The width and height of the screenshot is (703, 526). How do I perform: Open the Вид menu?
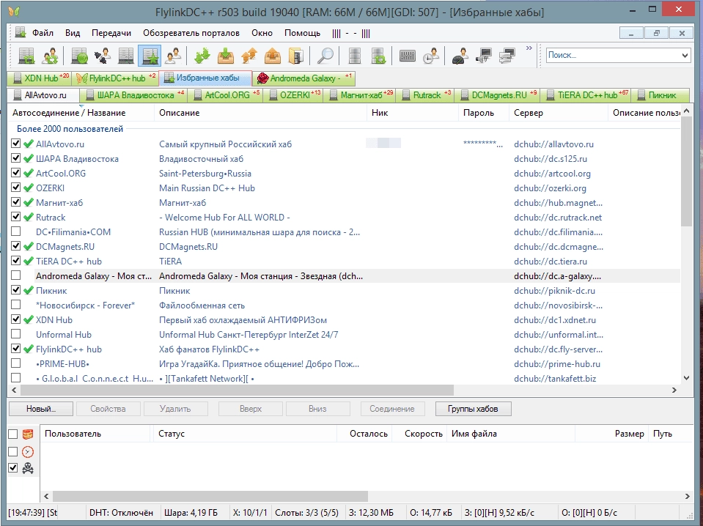(73, 33)
